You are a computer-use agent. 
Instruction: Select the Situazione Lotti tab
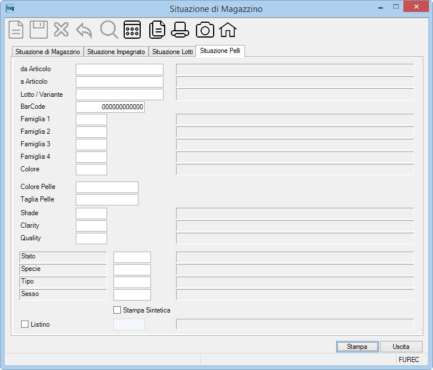tap(172, 52)
